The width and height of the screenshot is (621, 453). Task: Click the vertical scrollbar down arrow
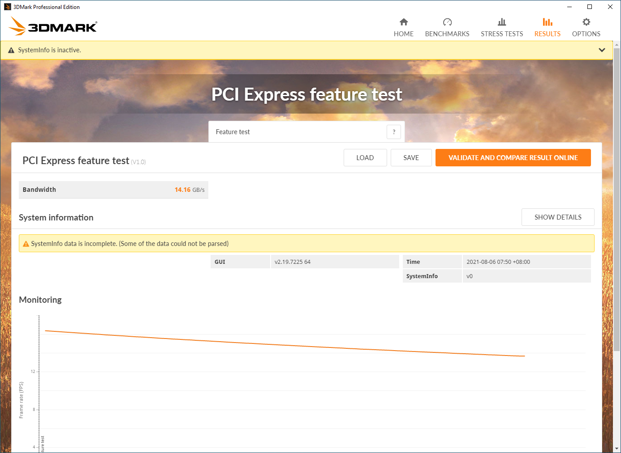pyautogui.click(x=617, y=448)
